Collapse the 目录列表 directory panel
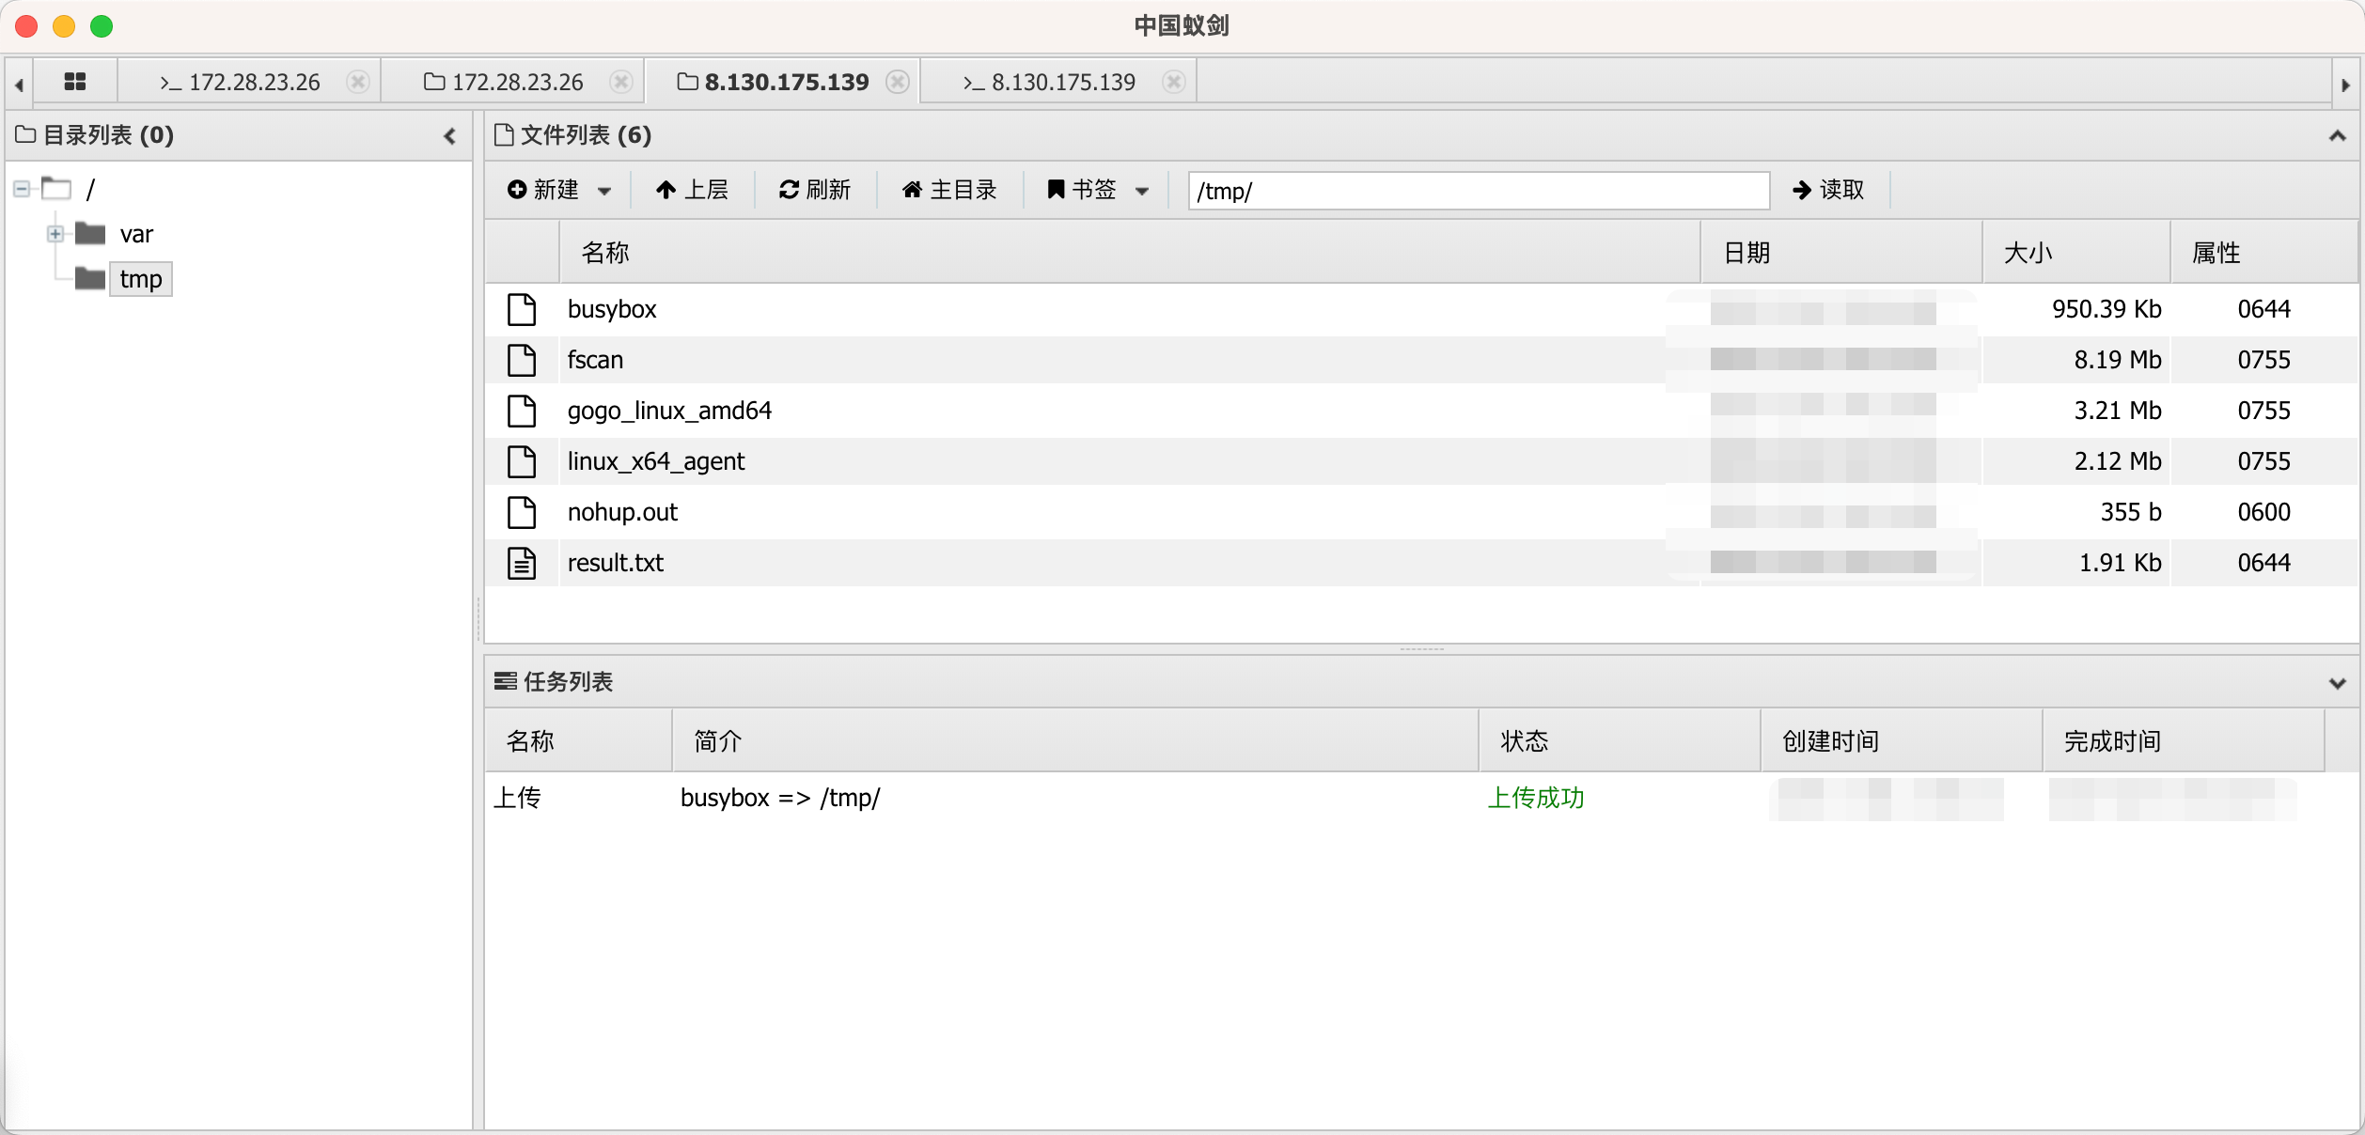The image size is (2365, 1135). pos(450,136)
